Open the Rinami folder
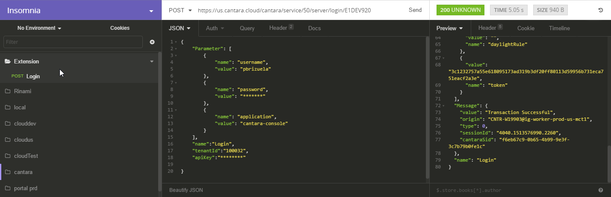 pyautogui.click(x=22, y=91)
